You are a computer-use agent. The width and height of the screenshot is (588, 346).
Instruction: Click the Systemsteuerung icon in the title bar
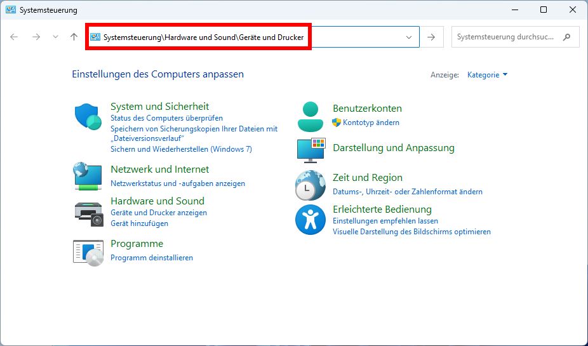pos(11,10)
